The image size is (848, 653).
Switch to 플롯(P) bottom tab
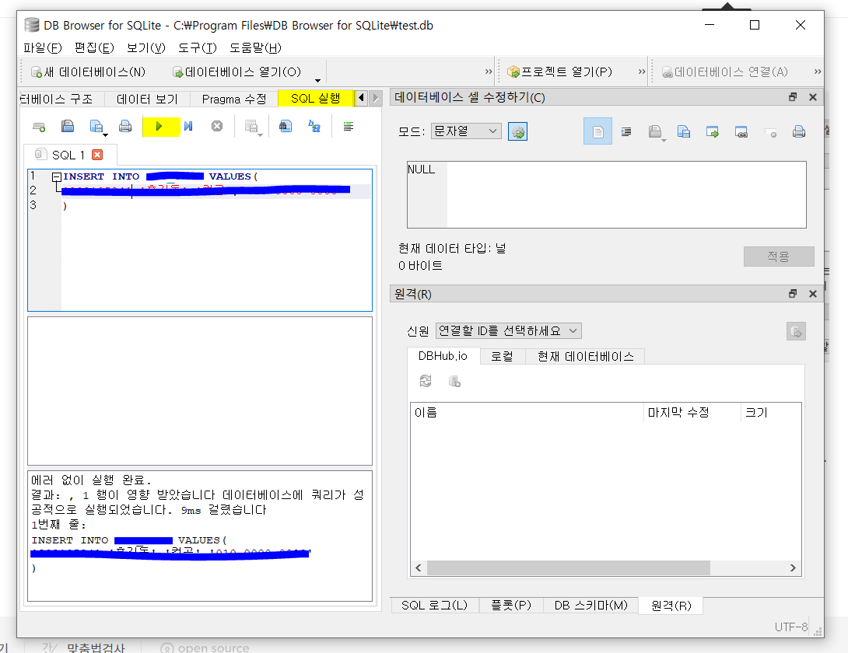[x=511, y=606]
